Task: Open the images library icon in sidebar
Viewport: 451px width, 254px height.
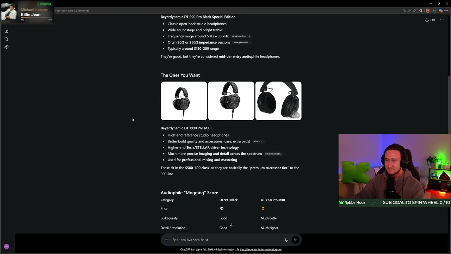Action: click(x=6, y=47)
